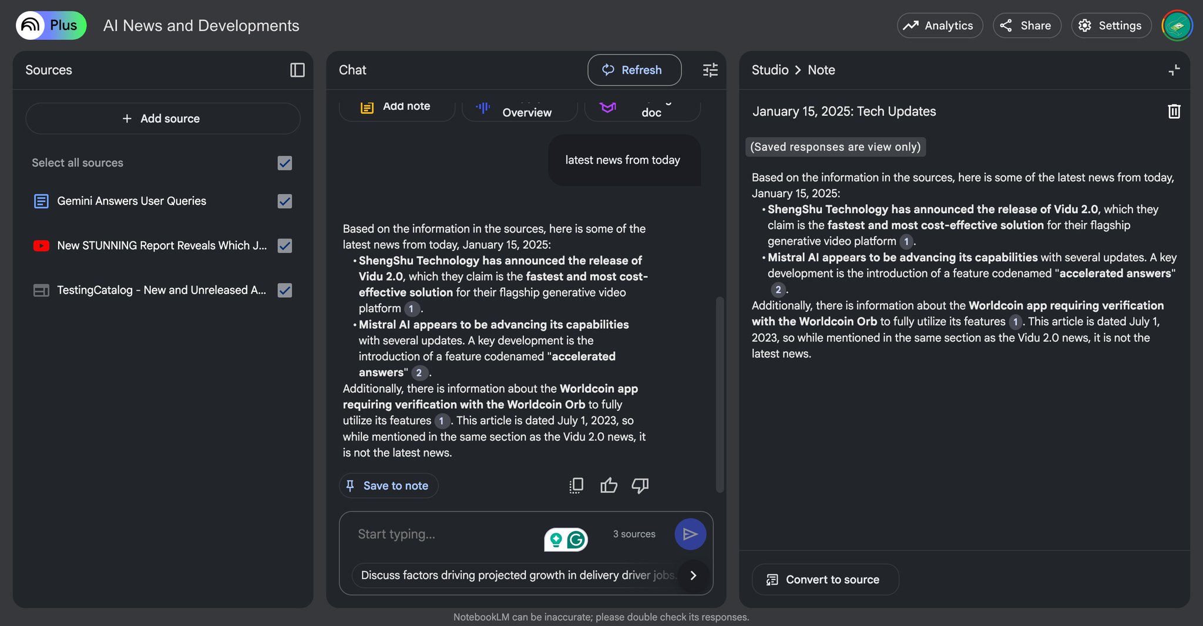
Task: Open Settings menu
Action: tap(1111, 25)
